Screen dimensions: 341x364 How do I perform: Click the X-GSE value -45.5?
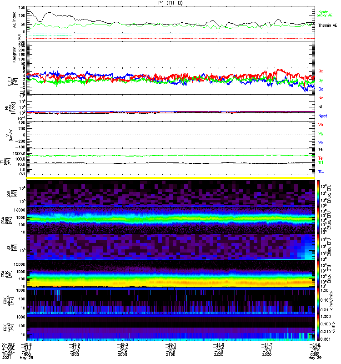tap(74, 344)
